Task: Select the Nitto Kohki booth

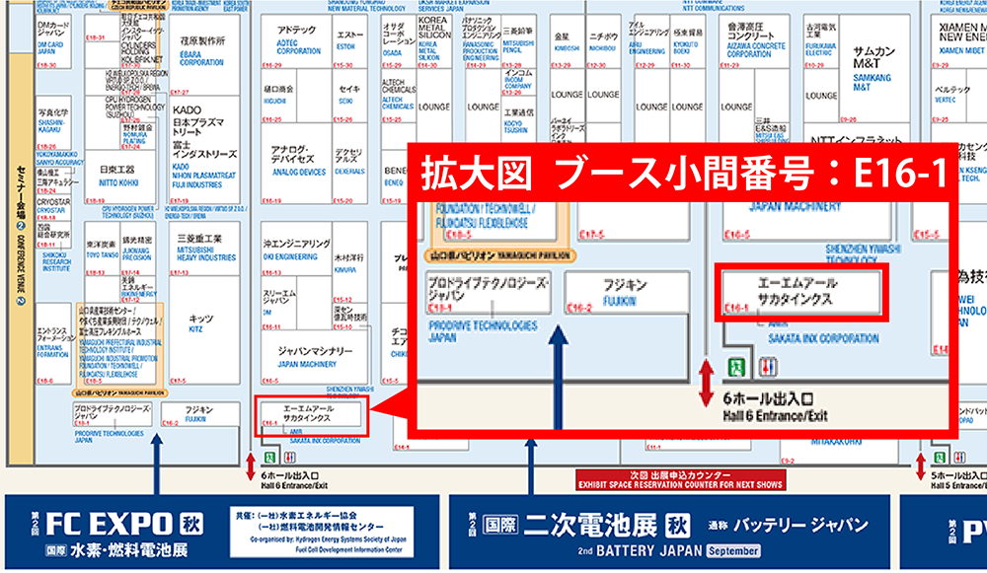Action: coord(119,177)
